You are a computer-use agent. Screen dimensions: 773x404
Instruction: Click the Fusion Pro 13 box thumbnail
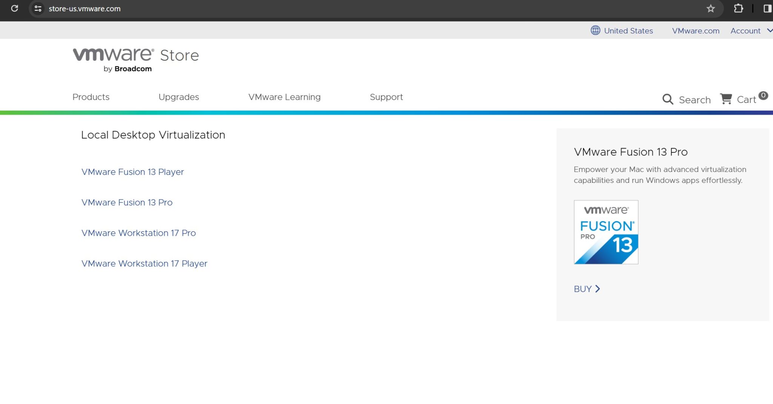606,232
